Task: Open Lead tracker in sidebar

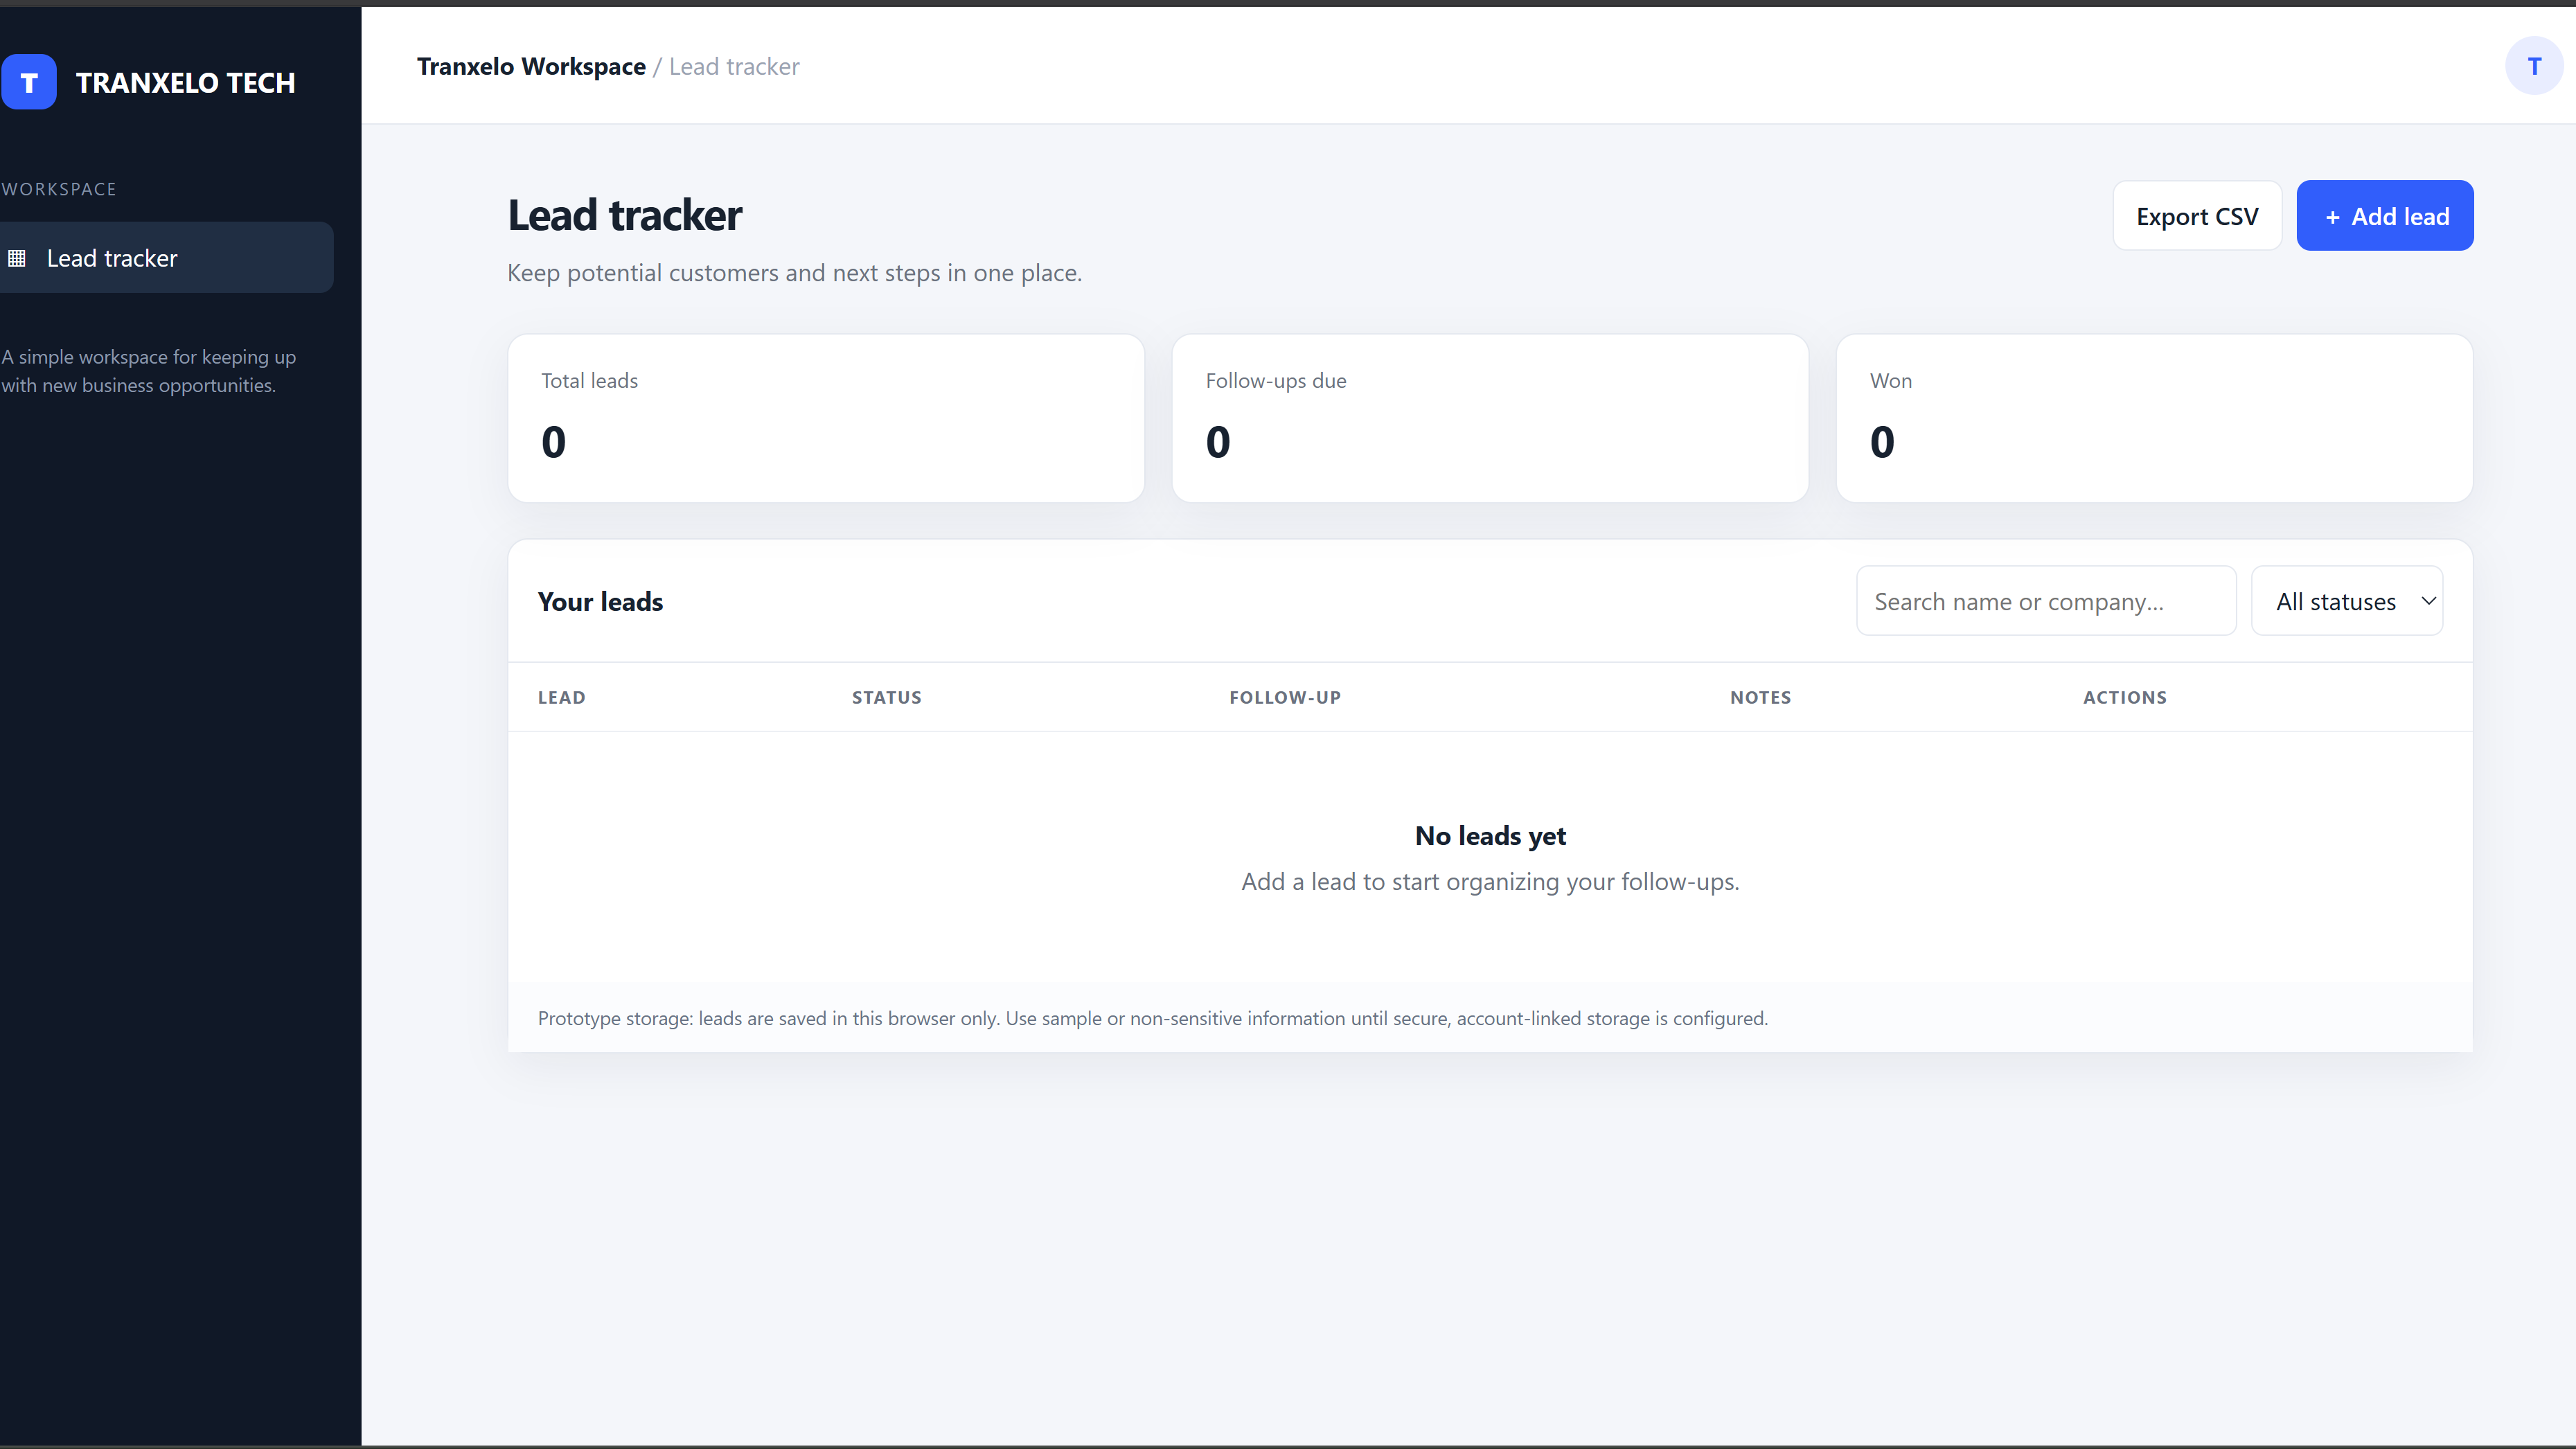Action: [x=166, y=258]
